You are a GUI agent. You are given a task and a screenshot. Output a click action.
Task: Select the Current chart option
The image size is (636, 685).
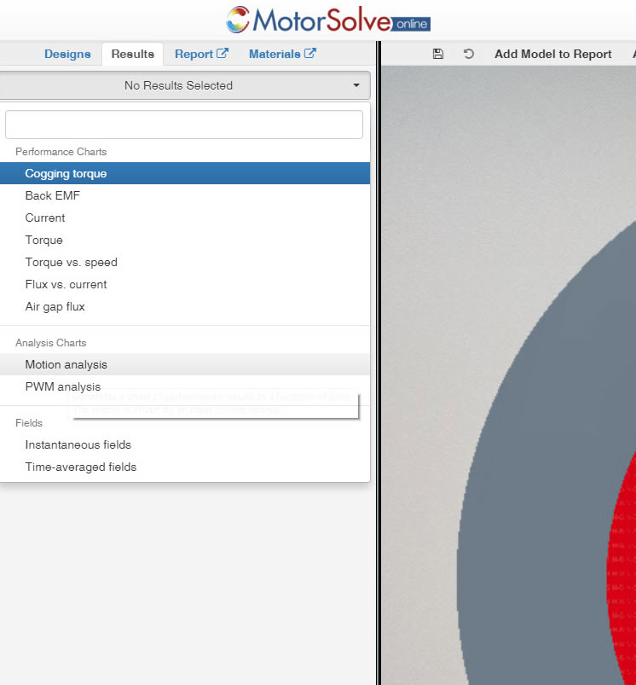point(185,218)
